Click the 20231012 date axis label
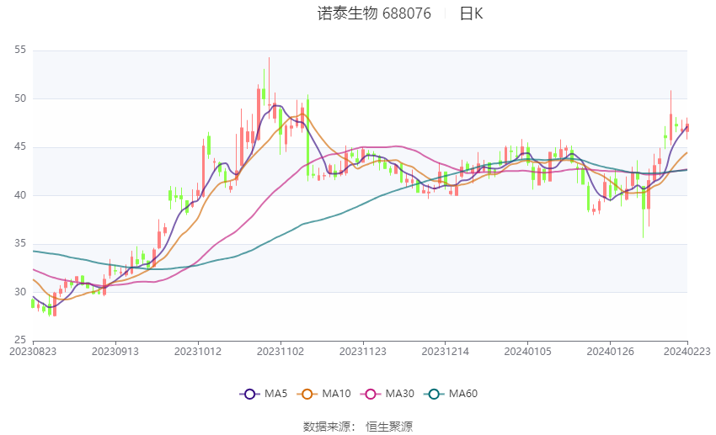This screenshot has width=716, height=435. click(198, 352)
